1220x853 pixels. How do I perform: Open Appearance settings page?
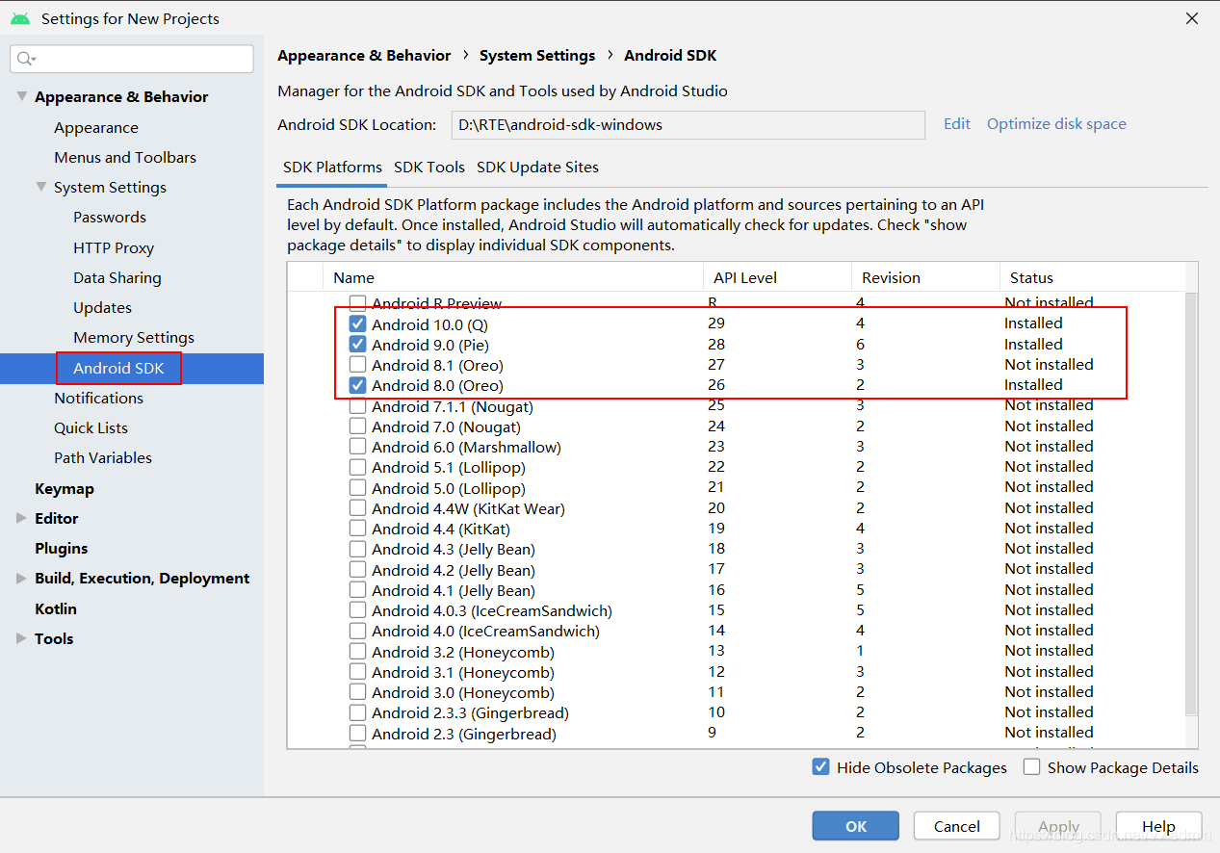pyautogui.click(x=96, y=127)
